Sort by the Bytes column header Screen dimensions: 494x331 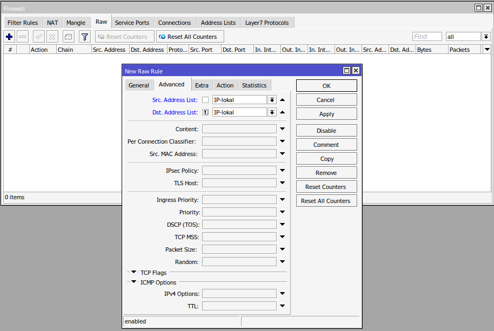click(432, 50)
